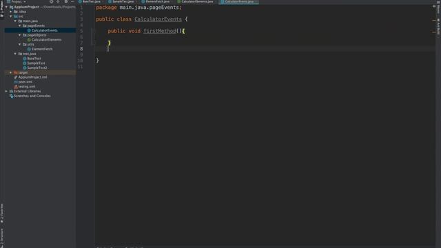Viewport: 441px width, 248px height.
Task: Collapse the pageObjects package
Action: 20,35
